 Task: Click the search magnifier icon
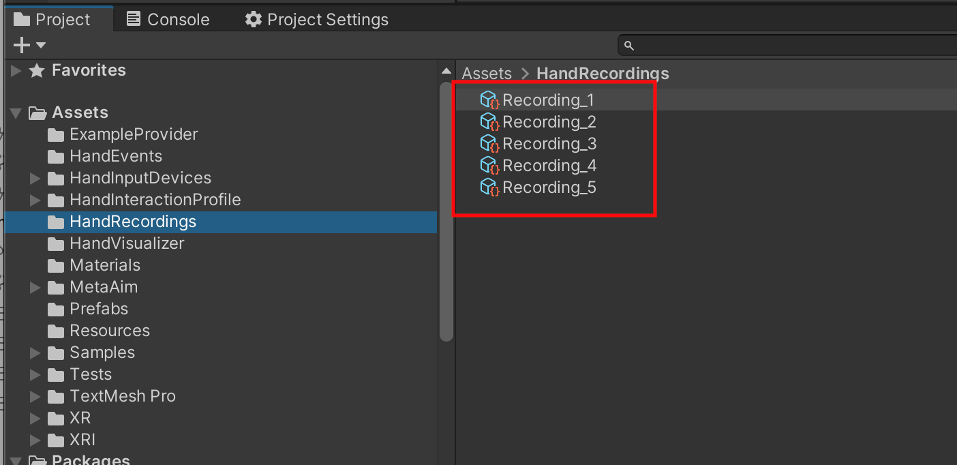pyautogui.click(x=628, y=45)
